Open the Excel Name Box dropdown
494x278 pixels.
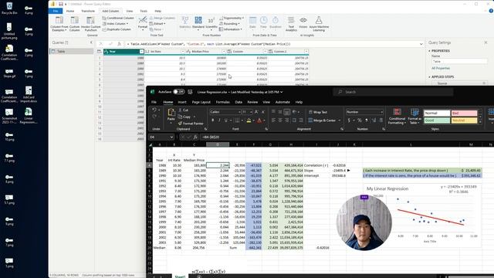pyautogui.click(x=171, y=137)
